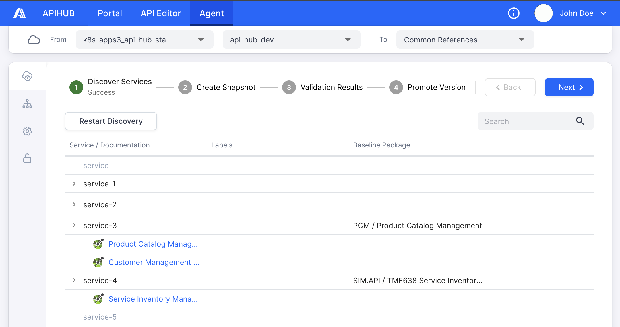The width and height of the screenshot is (620, 327).
Task: Open the Product Catalog Manag... link
Action: click(x=153, y=244)
